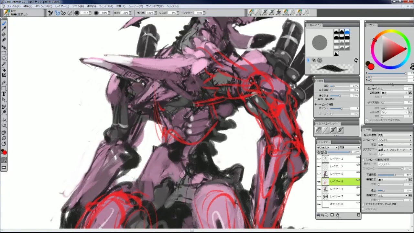Select the レイヤー 8 layer row
The image size is (414, 233).
point(339,182)
